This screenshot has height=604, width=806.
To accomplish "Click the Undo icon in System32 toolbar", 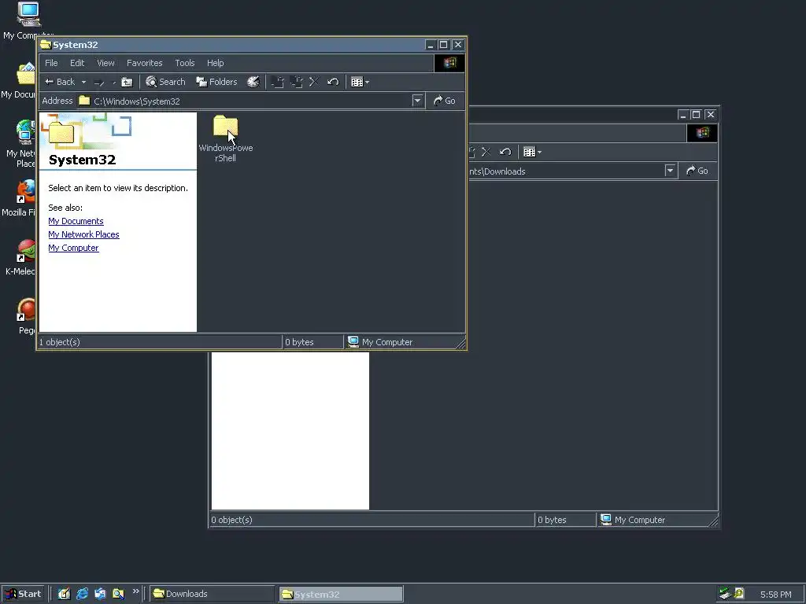I will 333,82.
